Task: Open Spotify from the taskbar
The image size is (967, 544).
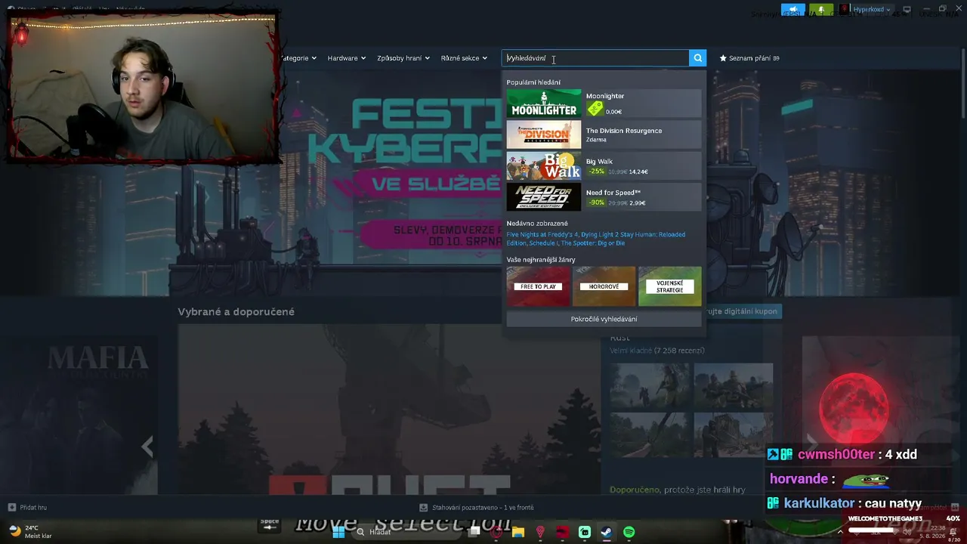Action: [629, 532]
